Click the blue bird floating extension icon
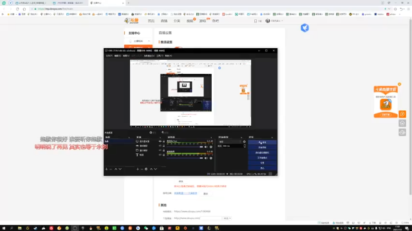The image size is (412, 231). pos(304,28)
